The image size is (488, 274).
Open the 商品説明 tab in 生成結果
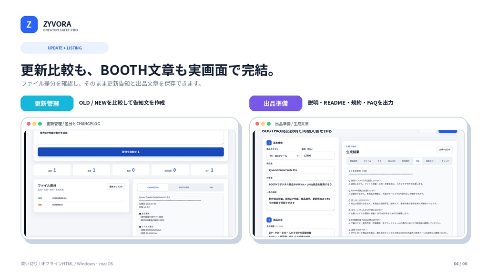354,161
